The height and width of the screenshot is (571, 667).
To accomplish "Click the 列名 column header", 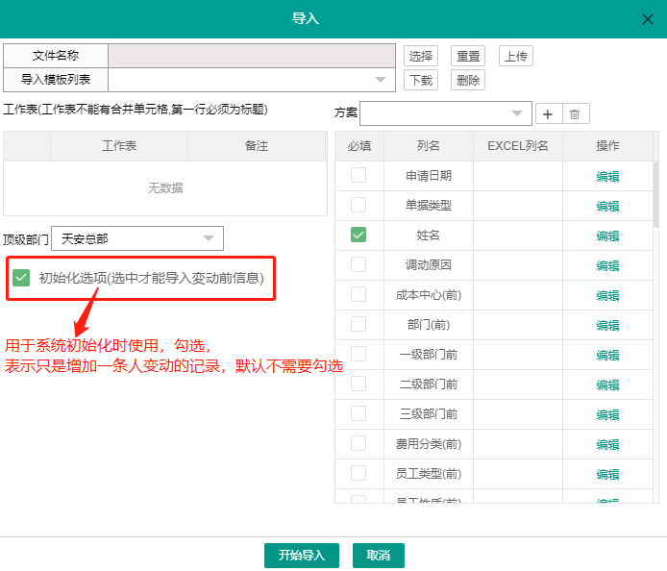I will (x=428, y=146).
